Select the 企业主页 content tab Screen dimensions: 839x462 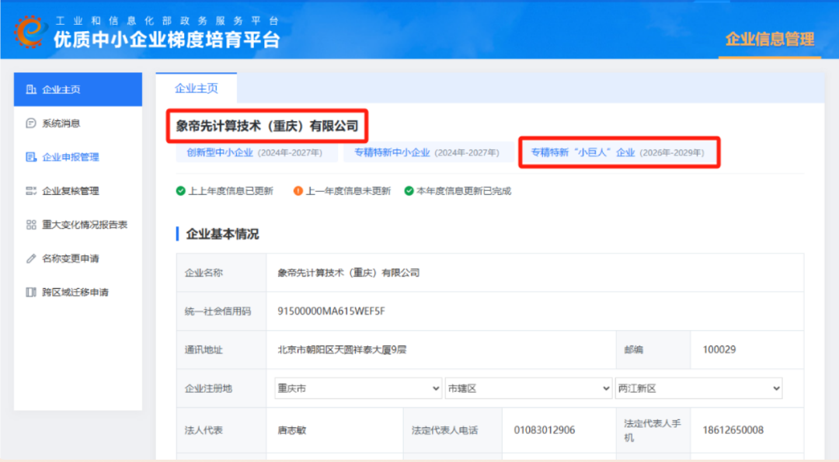(x=197, y=89)
